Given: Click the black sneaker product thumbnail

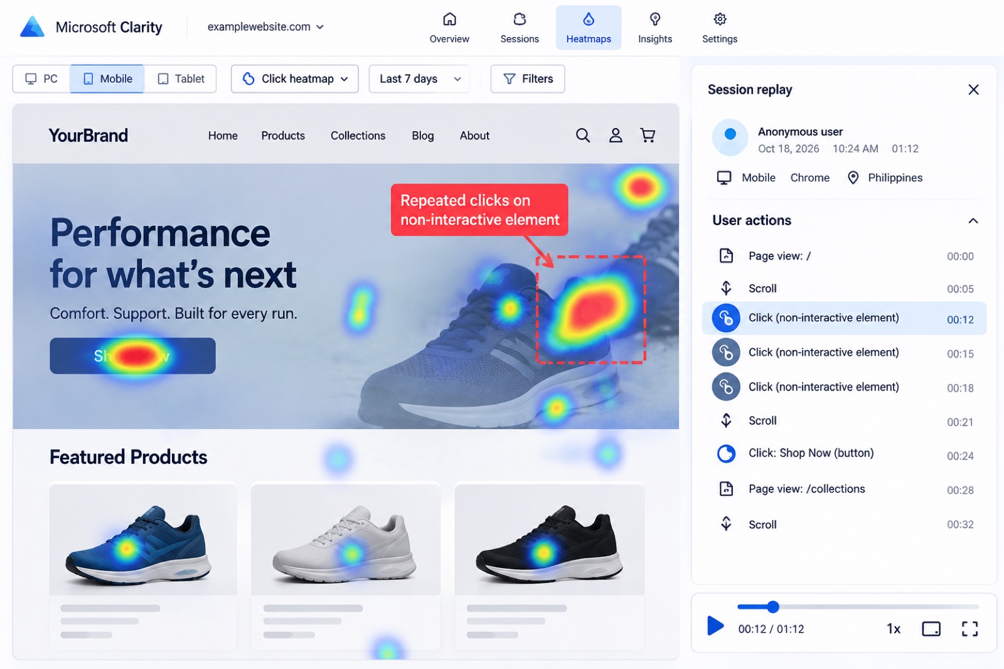Looking at the screenshot, I should click(x=550, y=540).
